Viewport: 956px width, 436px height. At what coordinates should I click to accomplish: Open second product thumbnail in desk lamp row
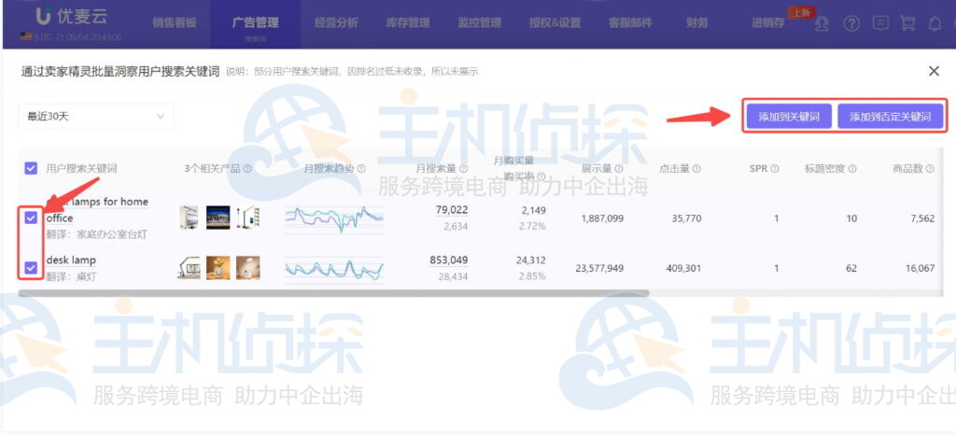(x=218, y=268)
